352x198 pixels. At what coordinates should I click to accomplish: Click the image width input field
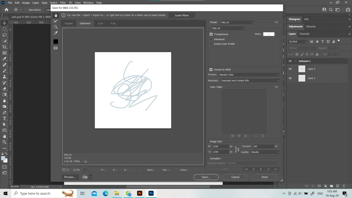(221, 146)
